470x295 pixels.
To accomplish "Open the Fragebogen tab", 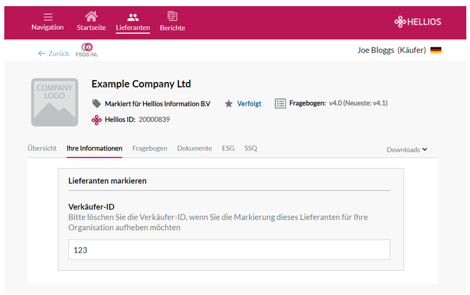I will pyautogui.click(x=149, y=148).
